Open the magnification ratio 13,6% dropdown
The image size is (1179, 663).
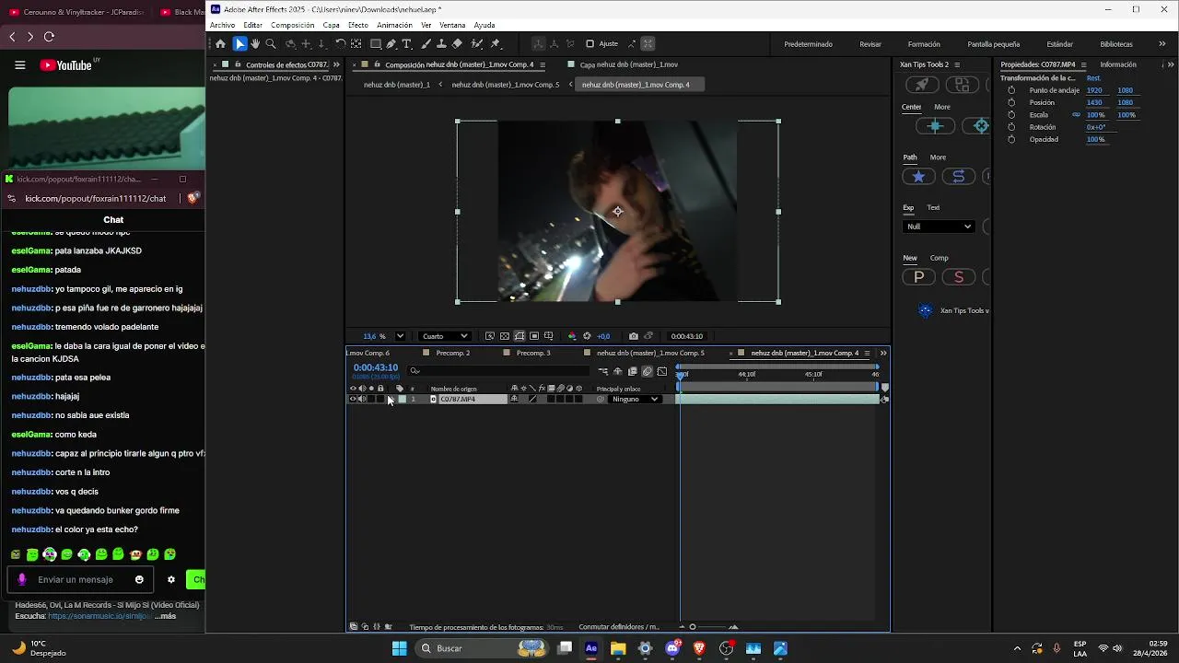400,336
